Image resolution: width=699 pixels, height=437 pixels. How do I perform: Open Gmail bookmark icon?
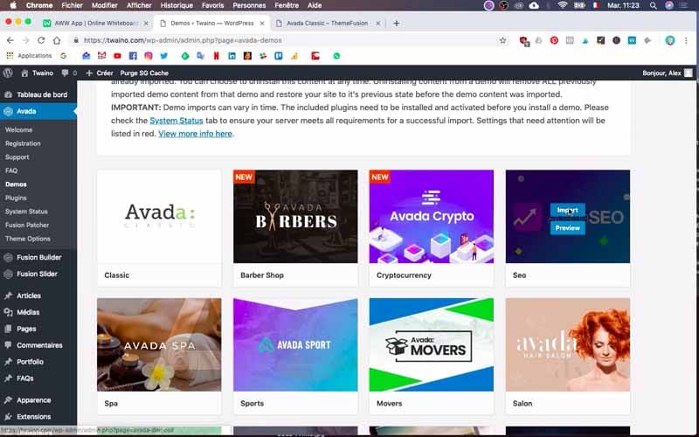tap(101, 56)
